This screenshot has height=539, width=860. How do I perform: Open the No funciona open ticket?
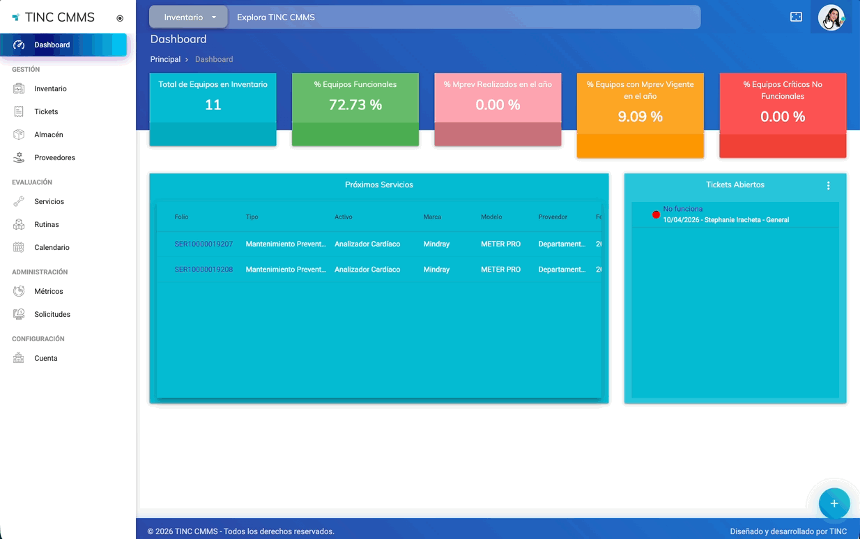pos(682,209)
